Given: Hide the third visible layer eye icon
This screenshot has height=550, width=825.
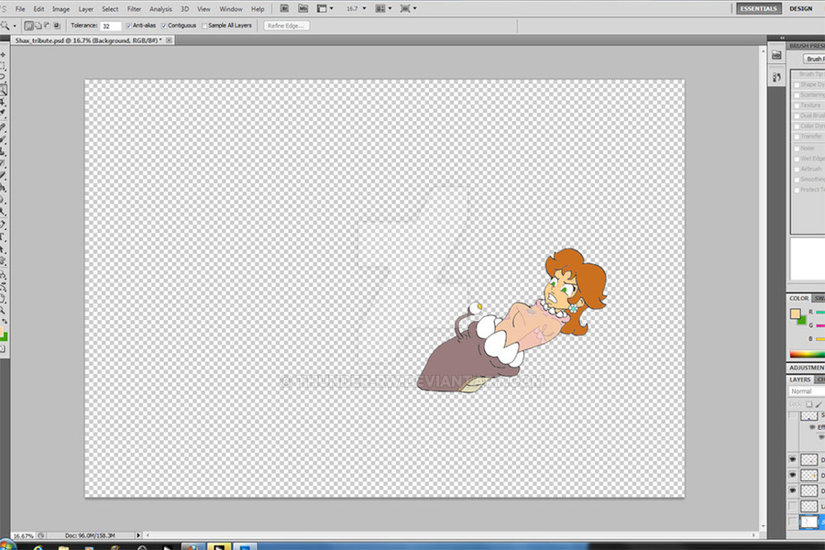Looking at the screenshot, I should (793, 490).
